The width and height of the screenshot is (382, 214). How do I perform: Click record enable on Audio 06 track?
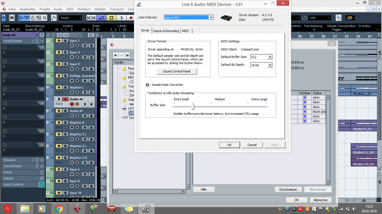point(72,104)
